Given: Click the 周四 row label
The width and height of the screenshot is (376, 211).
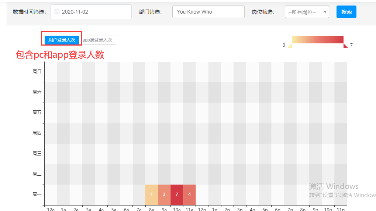Looking at the screenshot, I should click(37, 133).
